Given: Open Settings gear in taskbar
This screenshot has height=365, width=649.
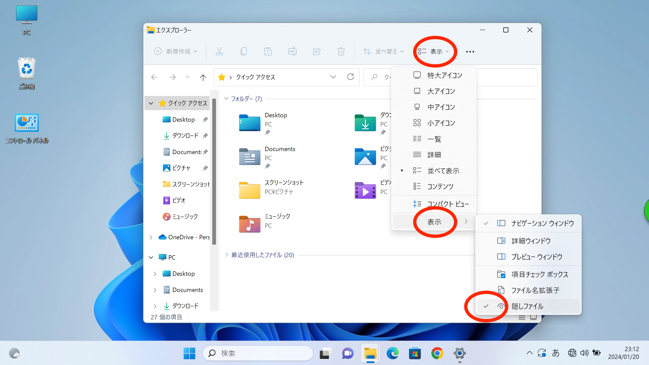Looking at the screenshot, I should pos(459,354).
